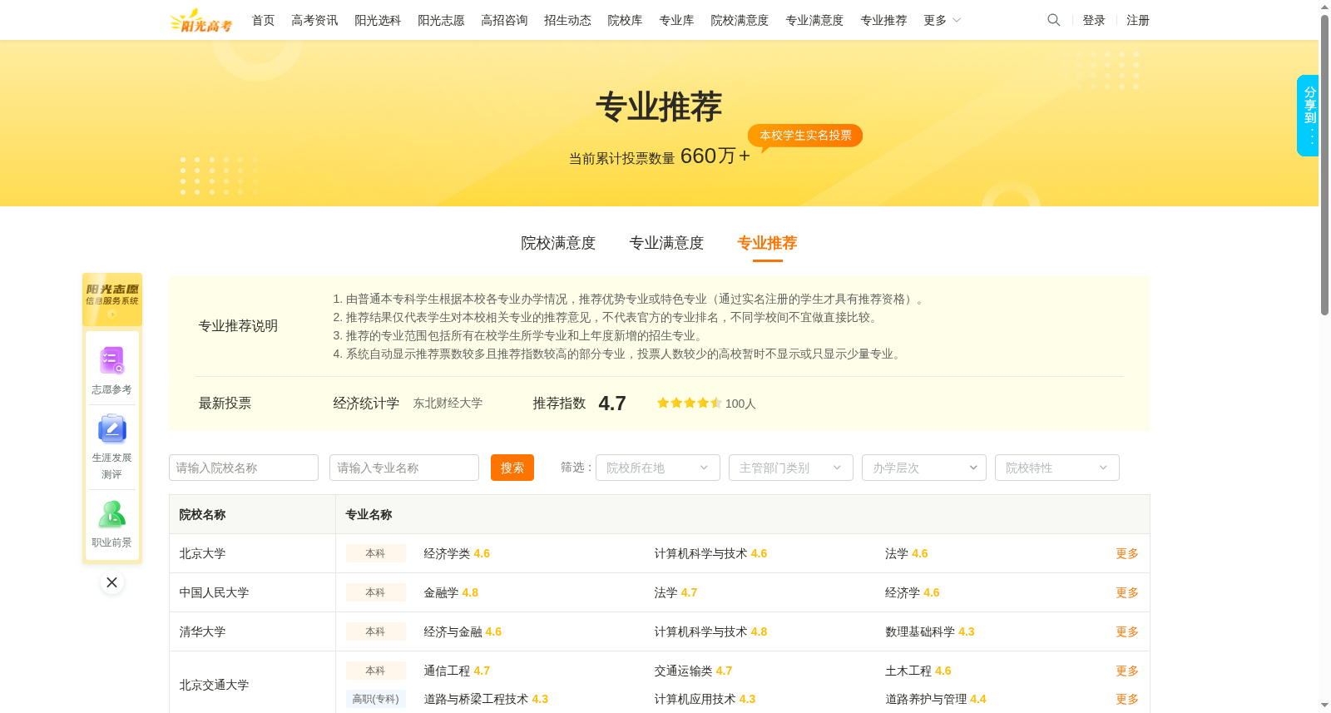This screenshot has height=713, width=1331.
Task: Click the 分享到 share widget
Action: [x=1309, y=116]
